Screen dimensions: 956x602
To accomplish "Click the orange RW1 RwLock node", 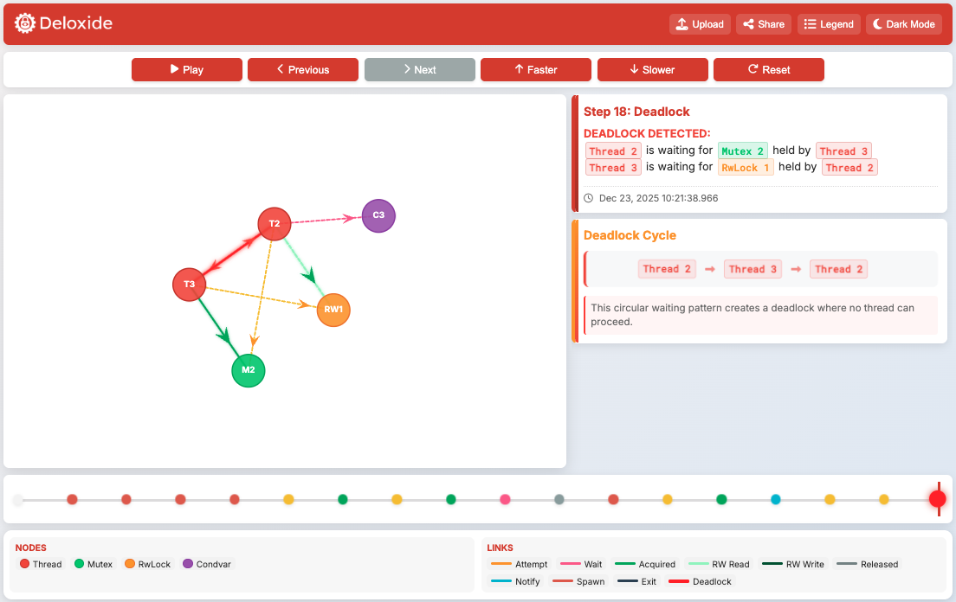I will (x=333, y=310).
